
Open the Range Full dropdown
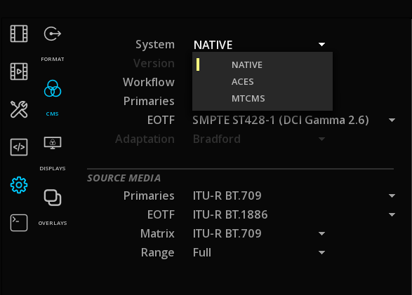pos(321,252)
